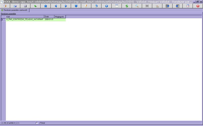Click the green refresh arrows icon
This screenshot has height=126, width=203.
point(127,6)
